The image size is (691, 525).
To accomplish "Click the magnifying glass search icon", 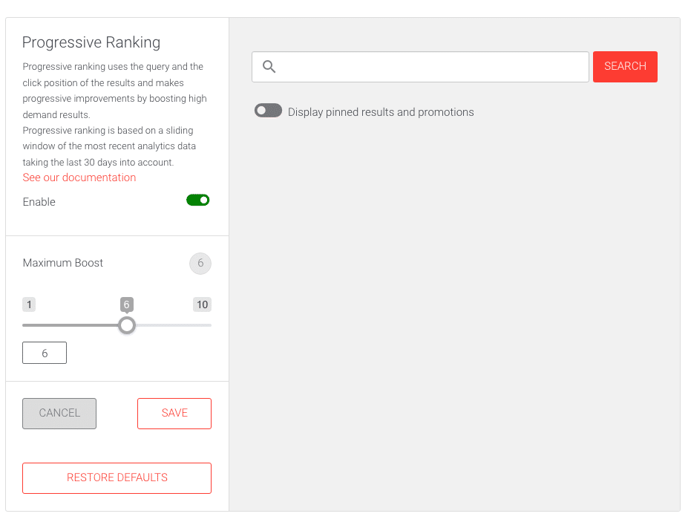I will tap(269, 67).
